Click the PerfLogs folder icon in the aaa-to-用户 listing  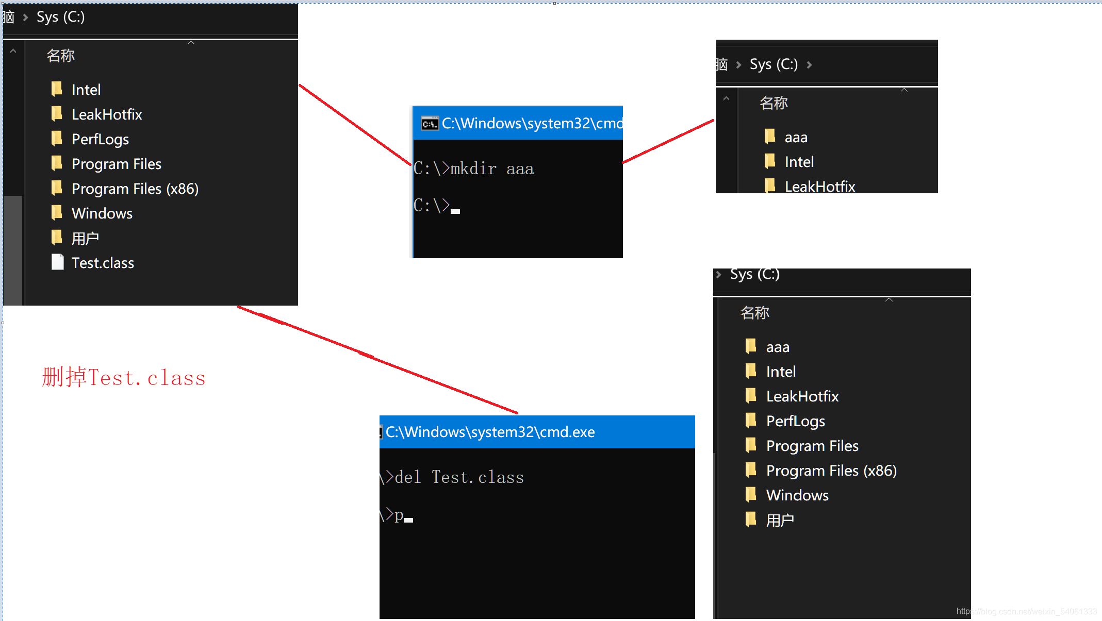coord(751,421)
